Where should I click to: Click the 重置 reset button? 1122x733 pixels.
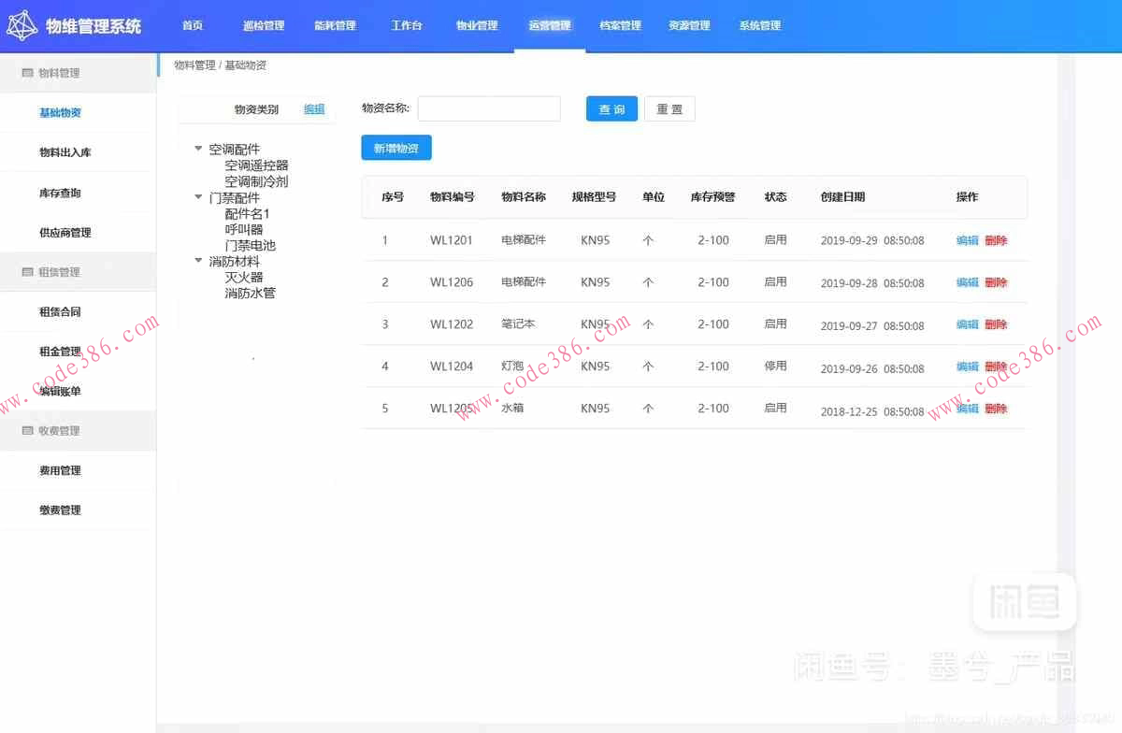click(x=669, y=108)
